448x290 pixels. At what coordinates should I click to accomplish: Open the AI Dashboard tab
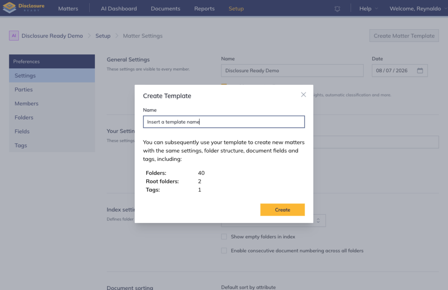[119, 9]
